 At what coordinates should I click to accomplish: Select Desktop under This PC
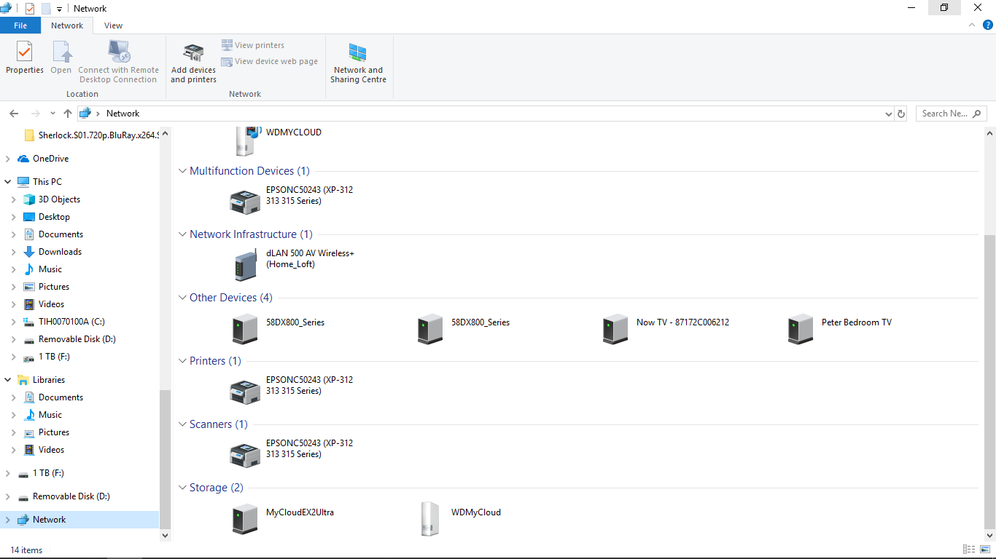[54, 217]
